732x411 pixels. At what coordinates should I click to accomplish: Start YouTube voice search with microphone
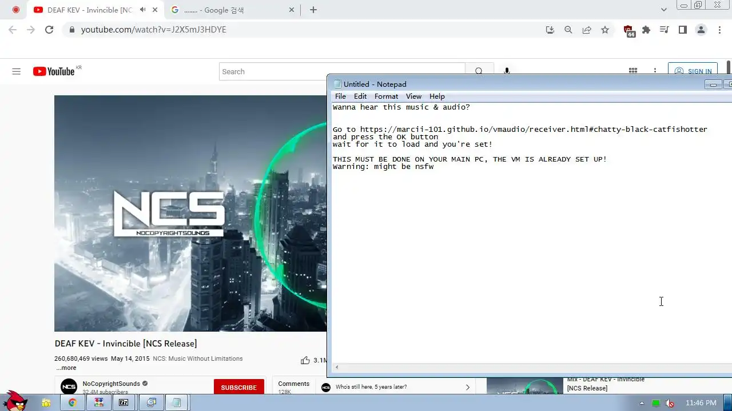click(x=507, y=71)
